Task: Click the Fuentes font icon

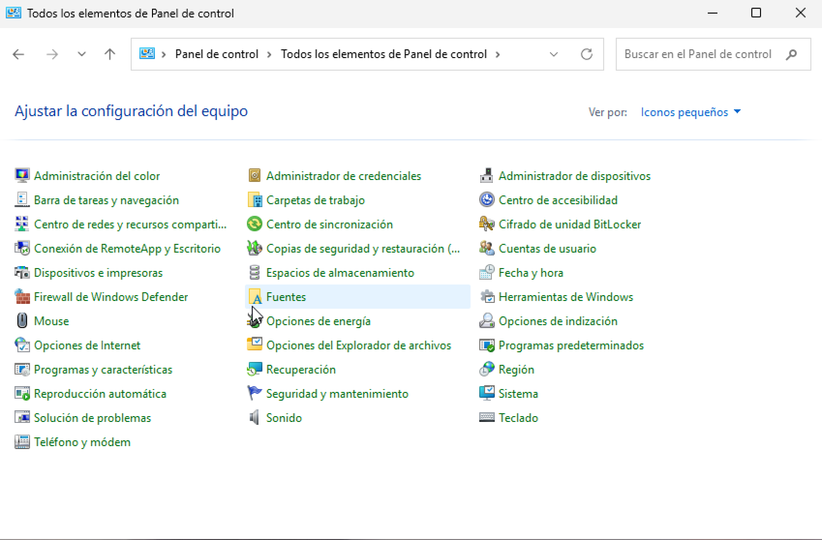Action: (x=254, y=297)
